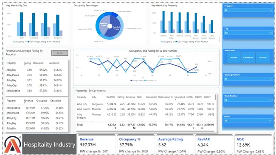Click the Mumbai bar group in city chart
The height and width of the screenshot is (155, 276).
coord(45,25)
